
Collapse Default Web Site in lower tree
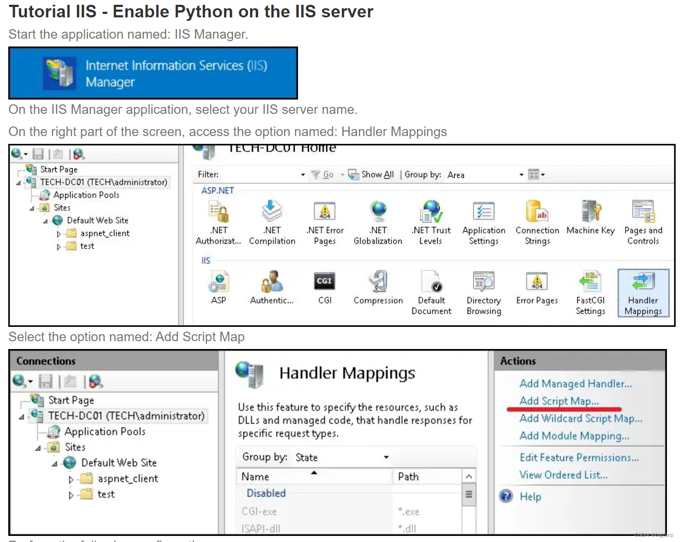[54, 464]
